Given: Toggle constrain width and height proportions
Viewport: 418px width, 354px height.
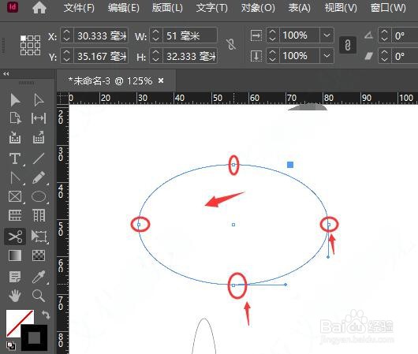Looking at the screenshot, I should click(231, 44).
